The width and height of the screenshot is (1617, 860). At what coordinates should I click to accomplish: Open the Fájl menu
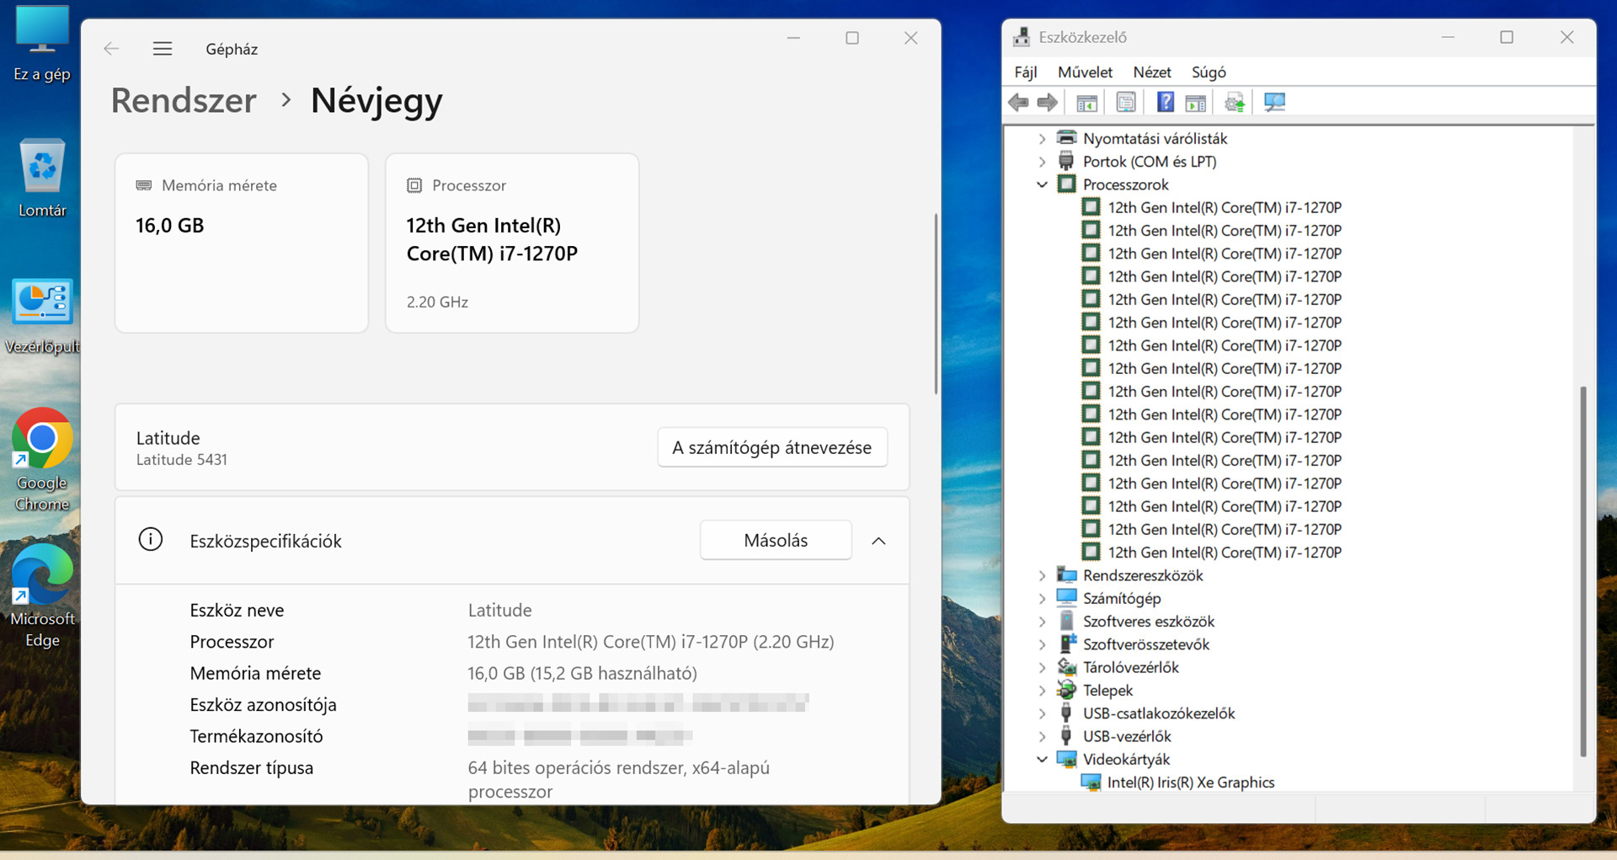[1026, 72]
